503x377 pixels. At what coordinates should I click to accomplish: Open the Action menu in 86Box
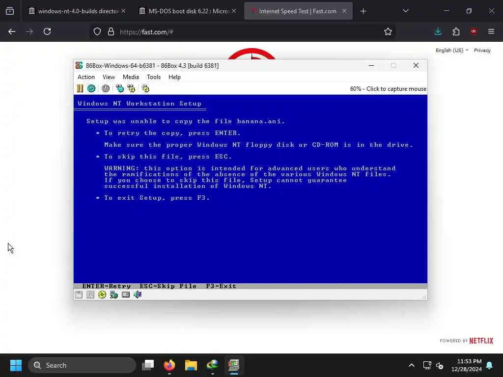click(86, 77)
